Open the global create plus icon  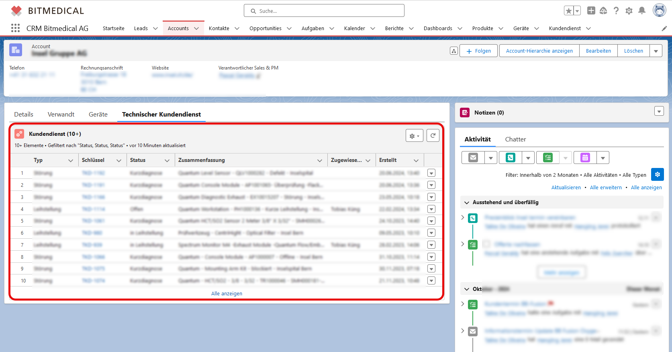[591, 11]
